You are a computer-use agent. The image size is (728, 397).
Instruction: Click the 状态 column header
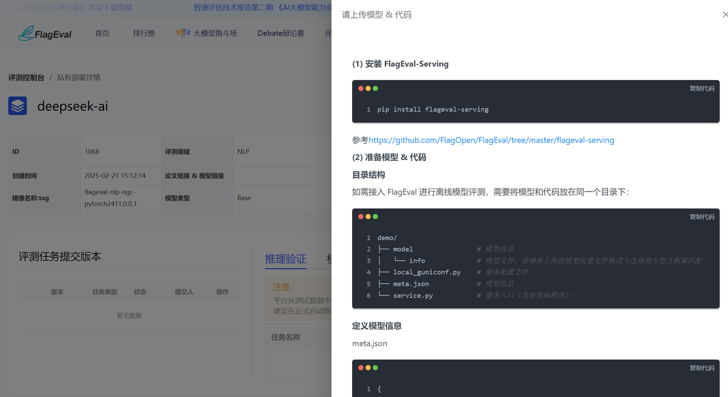point(140,292)
